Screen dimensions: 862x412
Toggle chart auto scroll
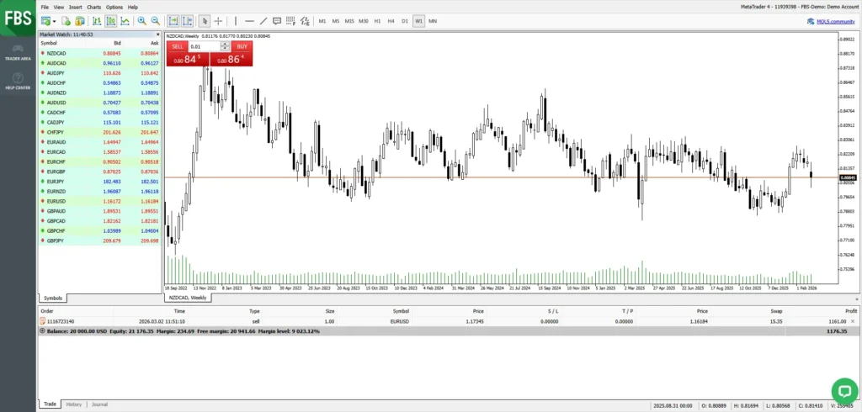pyautogui.click(x=173, y=21)
